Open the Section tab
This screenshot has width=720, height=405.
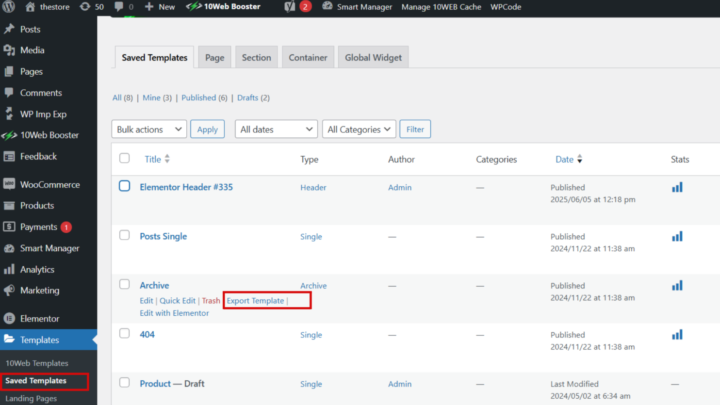256,57
